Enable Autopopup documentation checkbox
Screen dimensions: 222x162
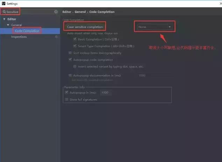click(70, 75)
